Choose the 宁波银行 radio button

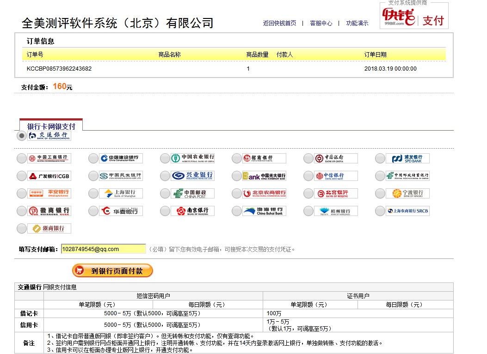(x=380, y=193)
